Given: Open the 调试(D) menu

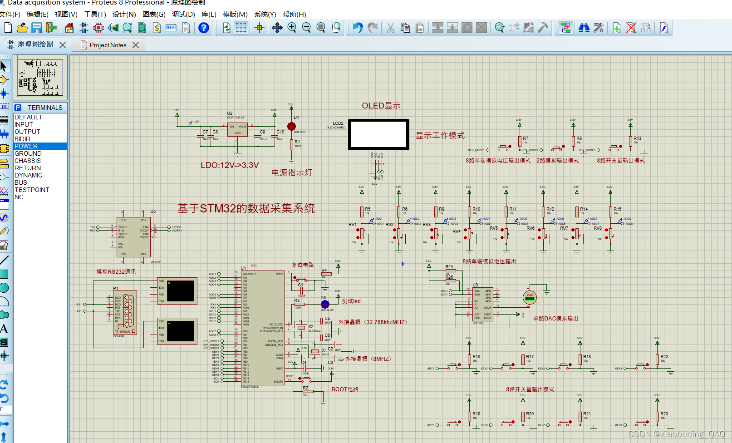Looking at the screenshot, I should tap(183, 14).
